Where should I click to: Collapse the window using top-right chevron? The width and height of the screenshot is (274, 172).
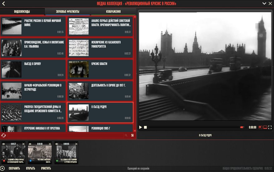(264, 3)
